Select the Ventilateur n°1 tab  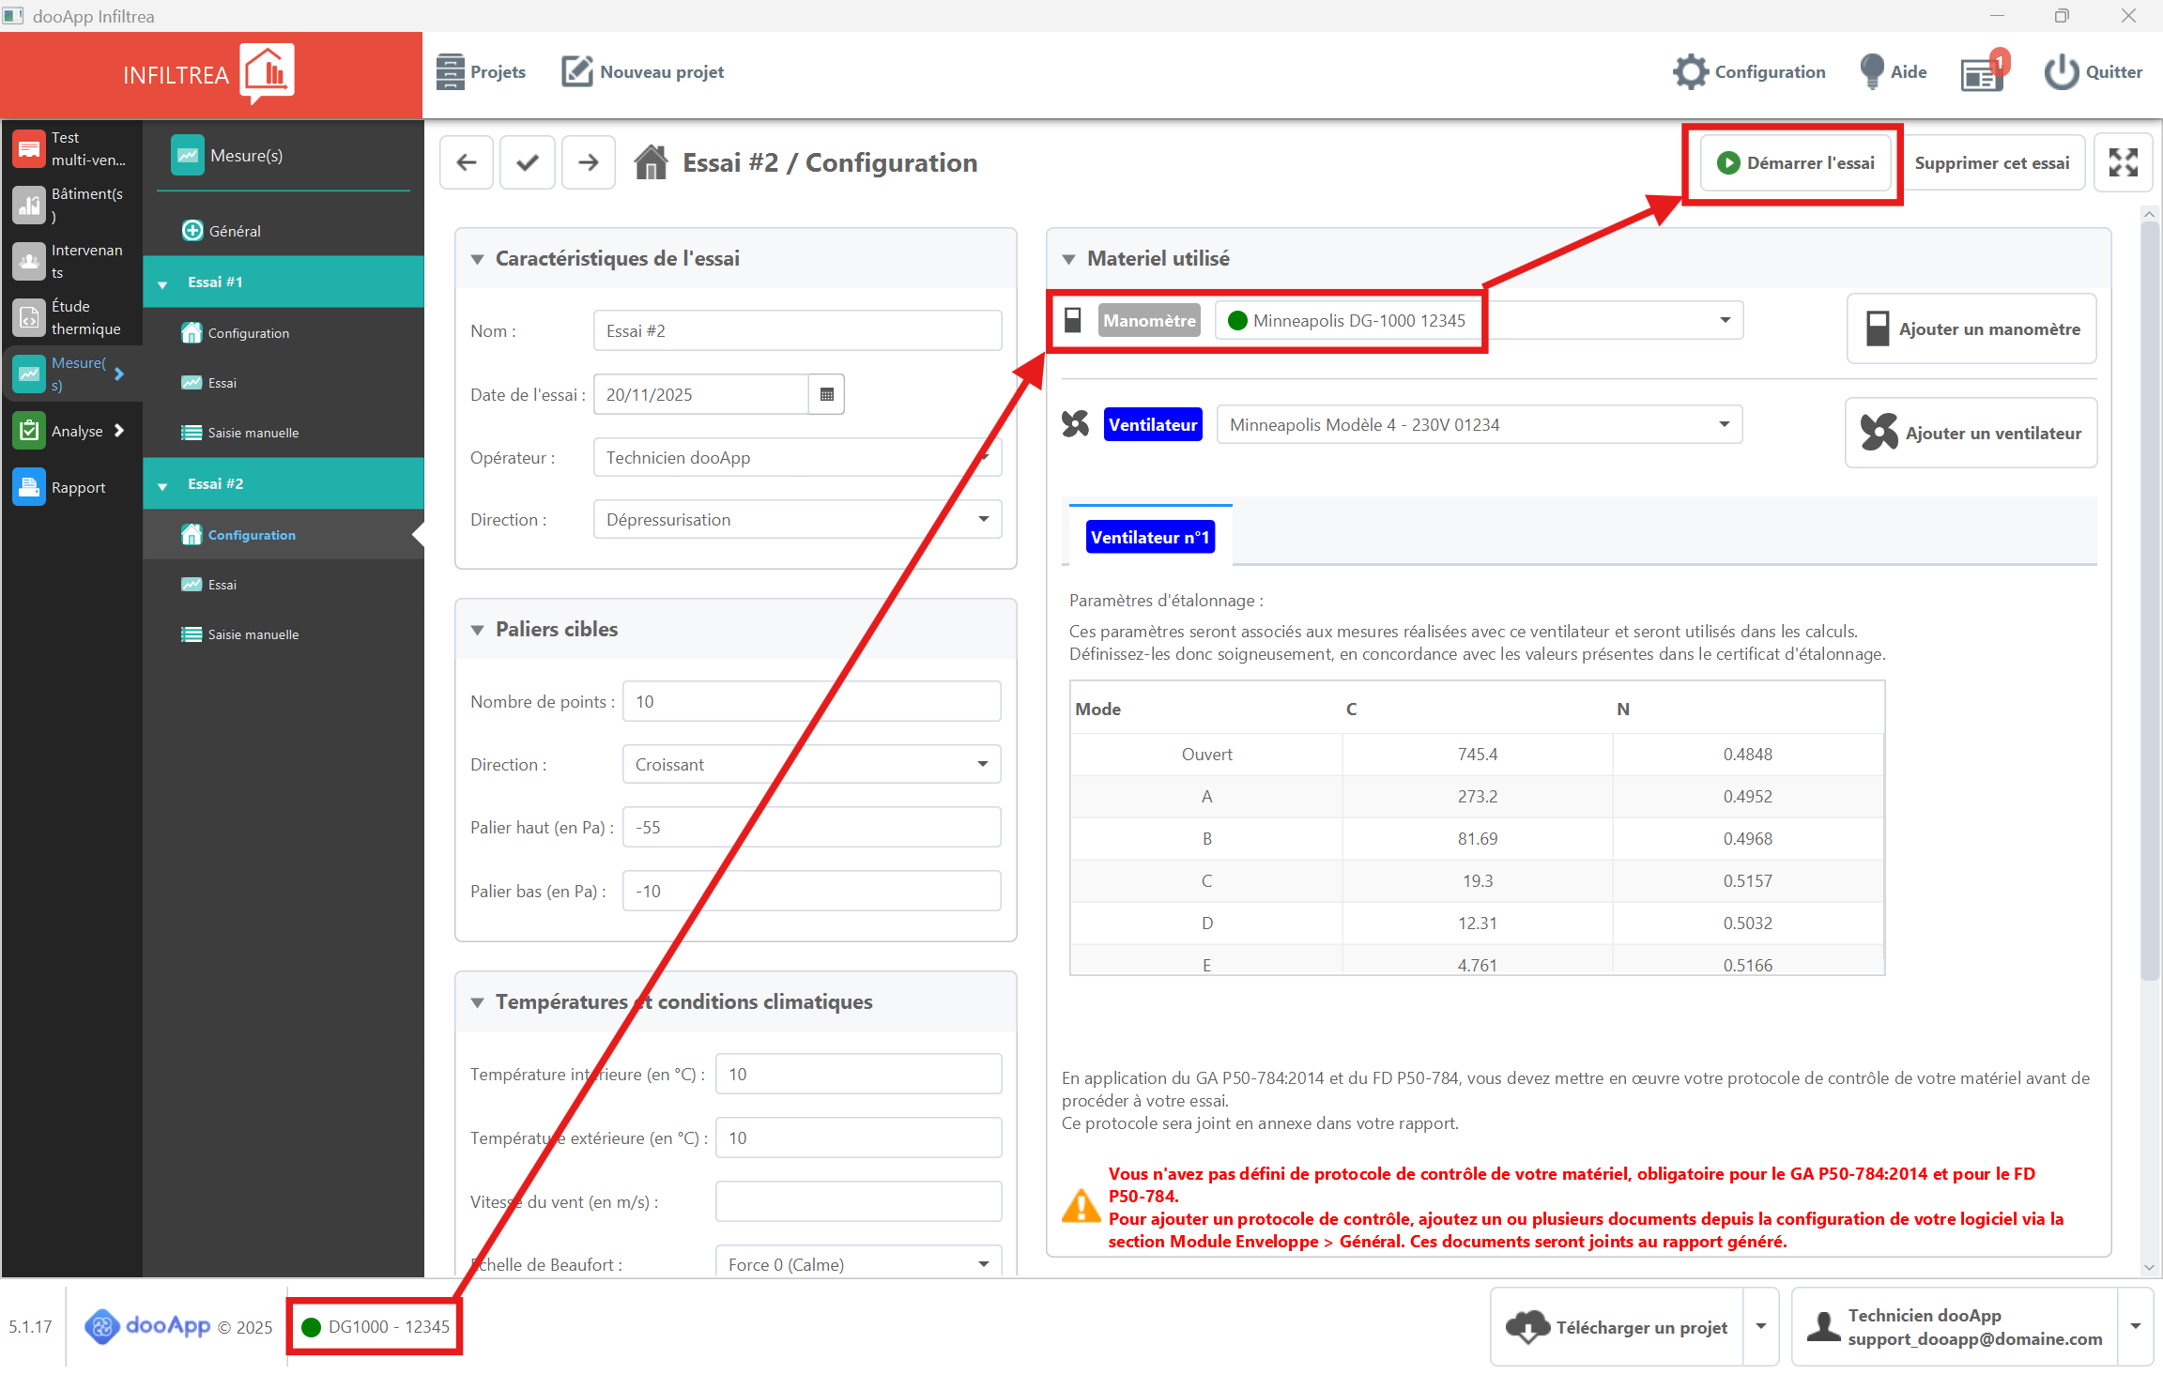point(1150,538)
